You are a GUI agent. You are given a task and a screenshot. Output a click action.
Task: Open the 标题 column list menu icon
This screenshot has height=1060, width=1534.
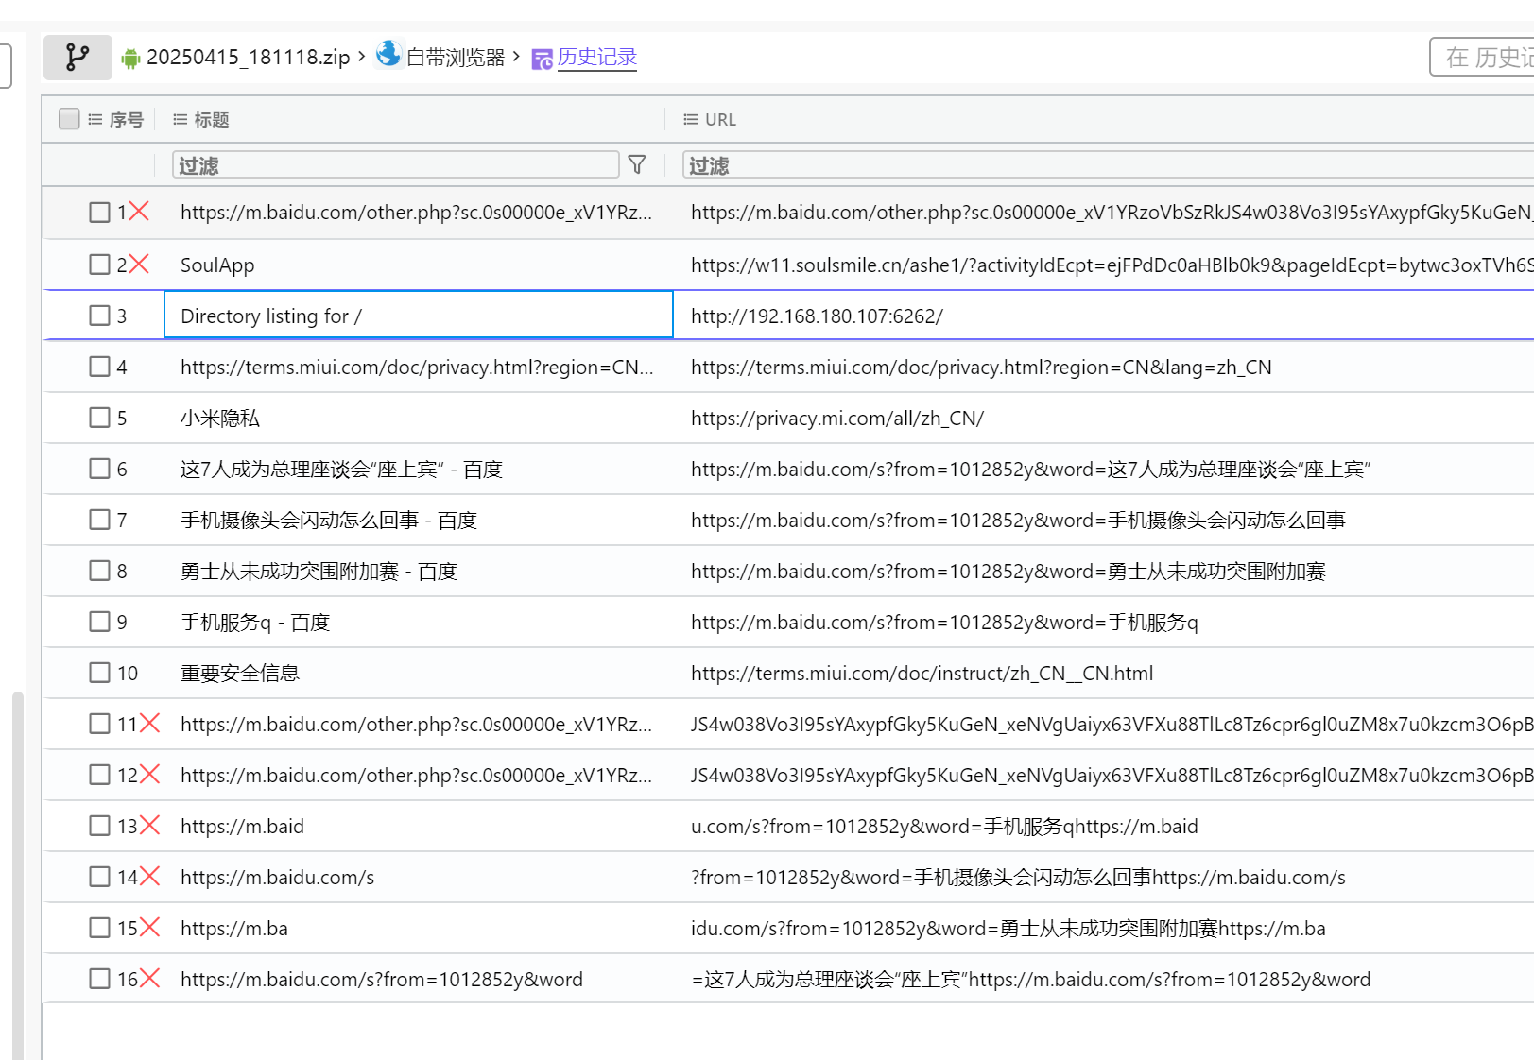tap(181, 120)
